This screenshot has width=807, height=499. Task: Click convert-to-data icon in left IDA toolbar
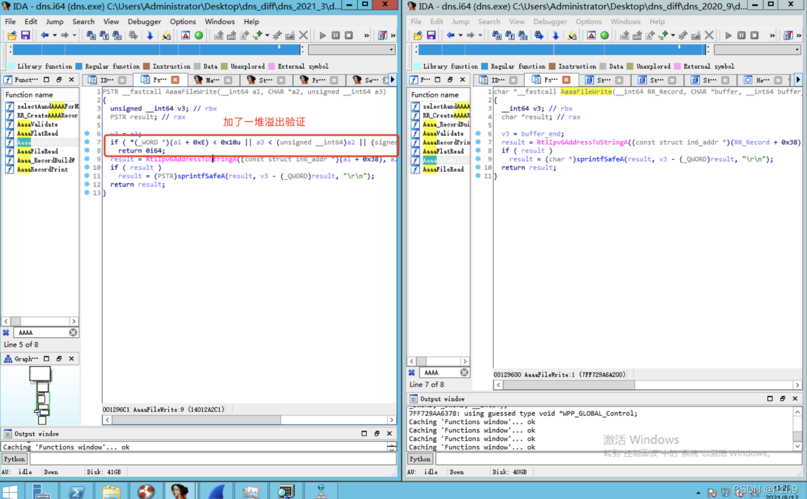(x=231, y=35)
